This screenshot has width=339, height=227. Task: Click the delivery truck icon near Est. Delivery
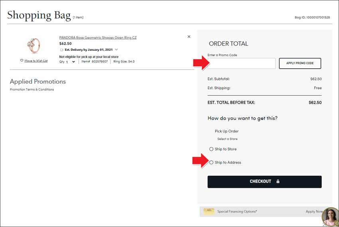pyautogui.click(x=61, y=50)
